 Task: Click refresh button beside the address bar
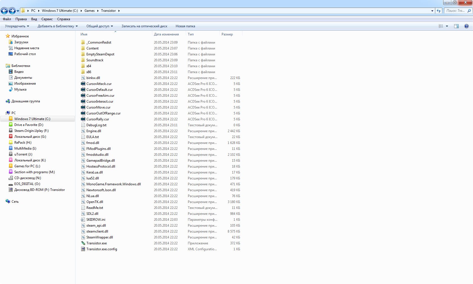click(x=439, y=11)
